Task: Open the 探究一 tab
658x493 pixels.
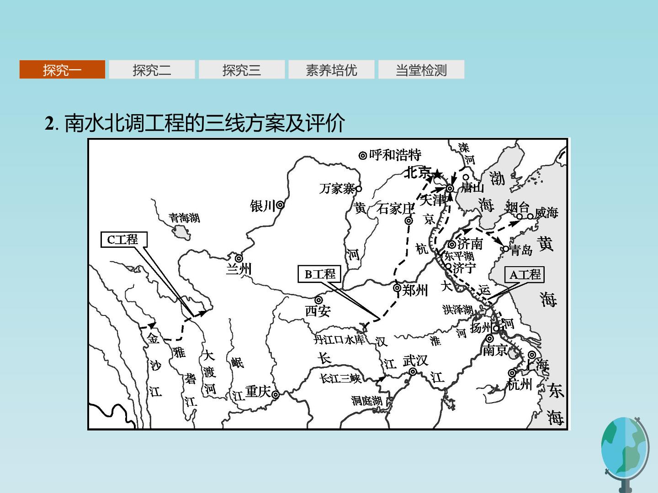Action: pos(62,69)
